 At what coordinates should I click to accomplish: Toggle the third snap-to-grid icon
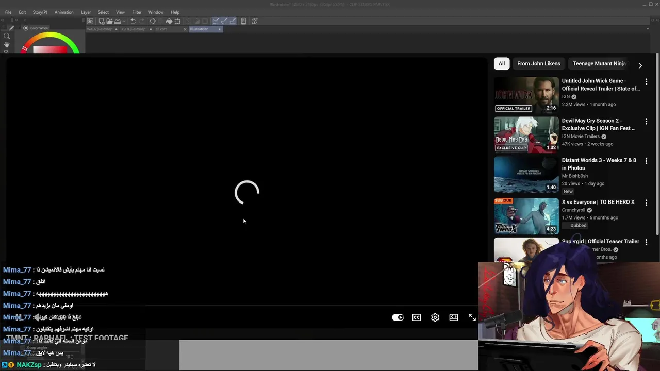coord(233,21)
